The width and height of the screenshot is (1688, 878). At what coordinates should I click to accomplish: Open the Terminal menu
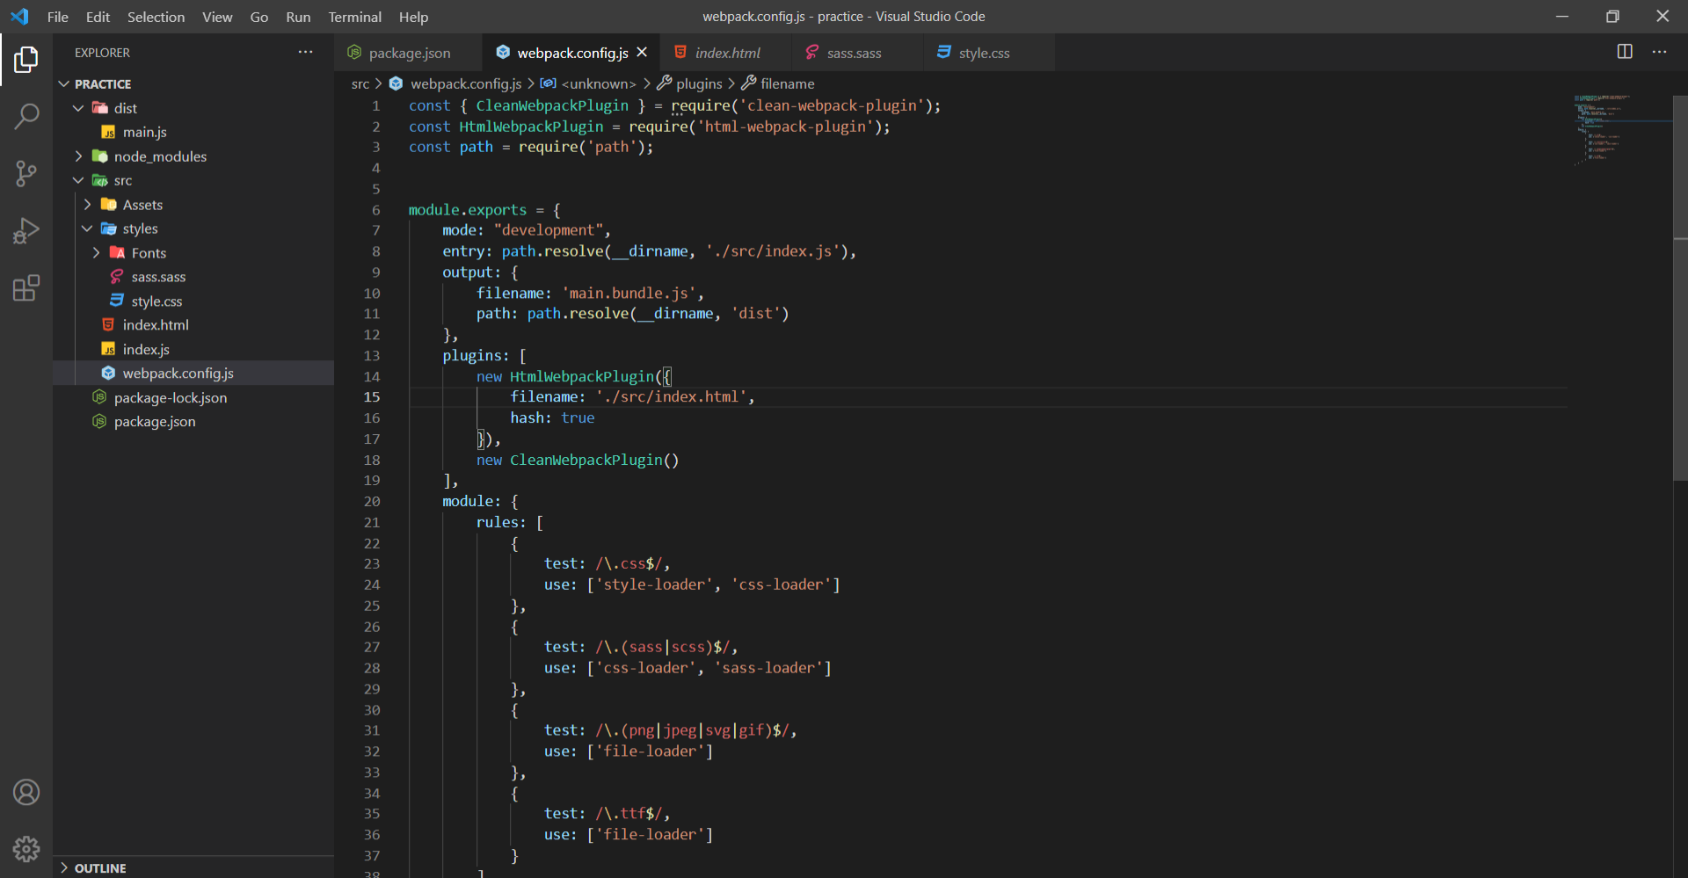pyautogui.click(x=354, y=17)
